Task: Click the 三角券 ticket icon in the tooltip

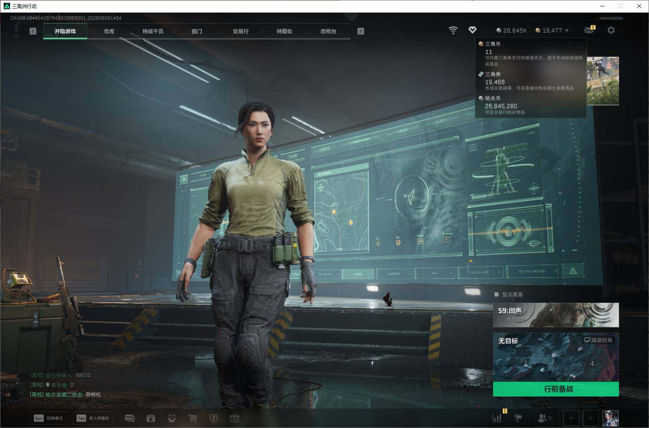Action: click(x=481, y=74)
